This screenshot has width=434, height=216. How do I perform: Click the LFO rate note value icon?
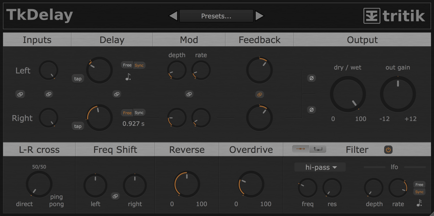pos(419,203)
